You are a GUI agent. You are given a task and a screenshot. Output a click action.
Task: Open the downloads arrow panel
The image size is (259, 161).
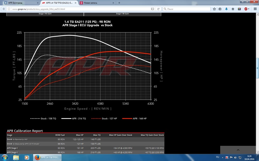(226, 9)
